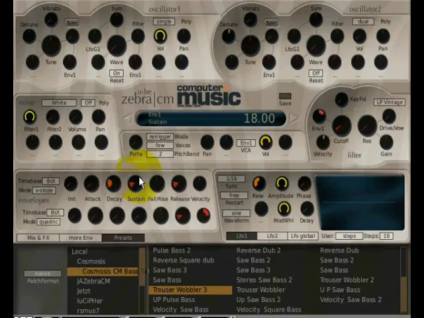Image resolution: width=424 pixels, height=318 pixels.
Task: Adjust the oscillator1 Detune knob
Action: point(29,36)
